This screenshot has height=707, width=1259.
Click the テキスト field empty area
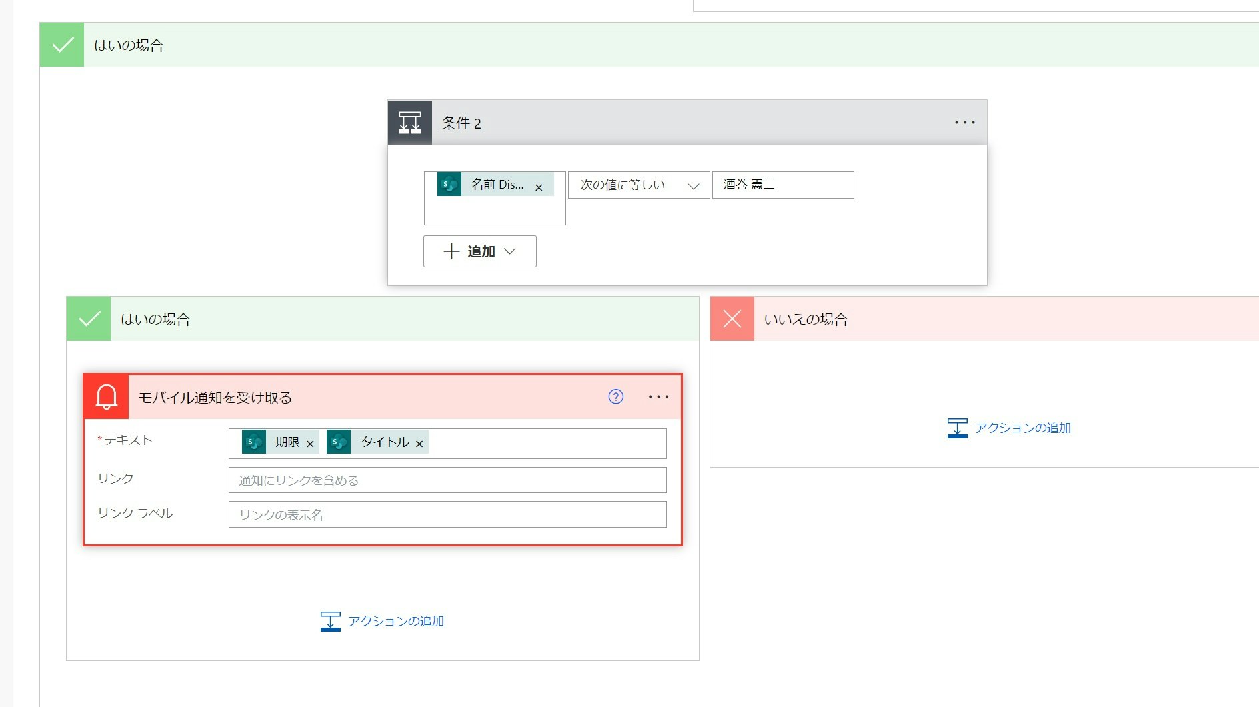[547, 444]
